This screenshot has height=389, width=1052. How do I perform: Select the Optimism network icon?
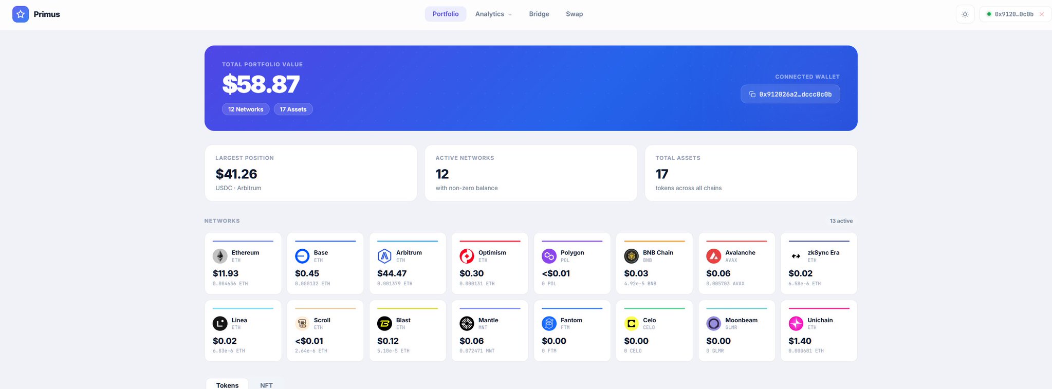click(x=467, y=256)
